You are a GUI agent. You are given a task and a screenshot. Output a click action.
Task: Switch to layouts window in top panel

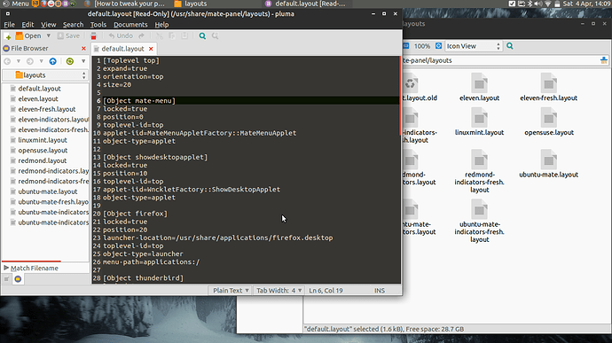(x=191, y=4)
